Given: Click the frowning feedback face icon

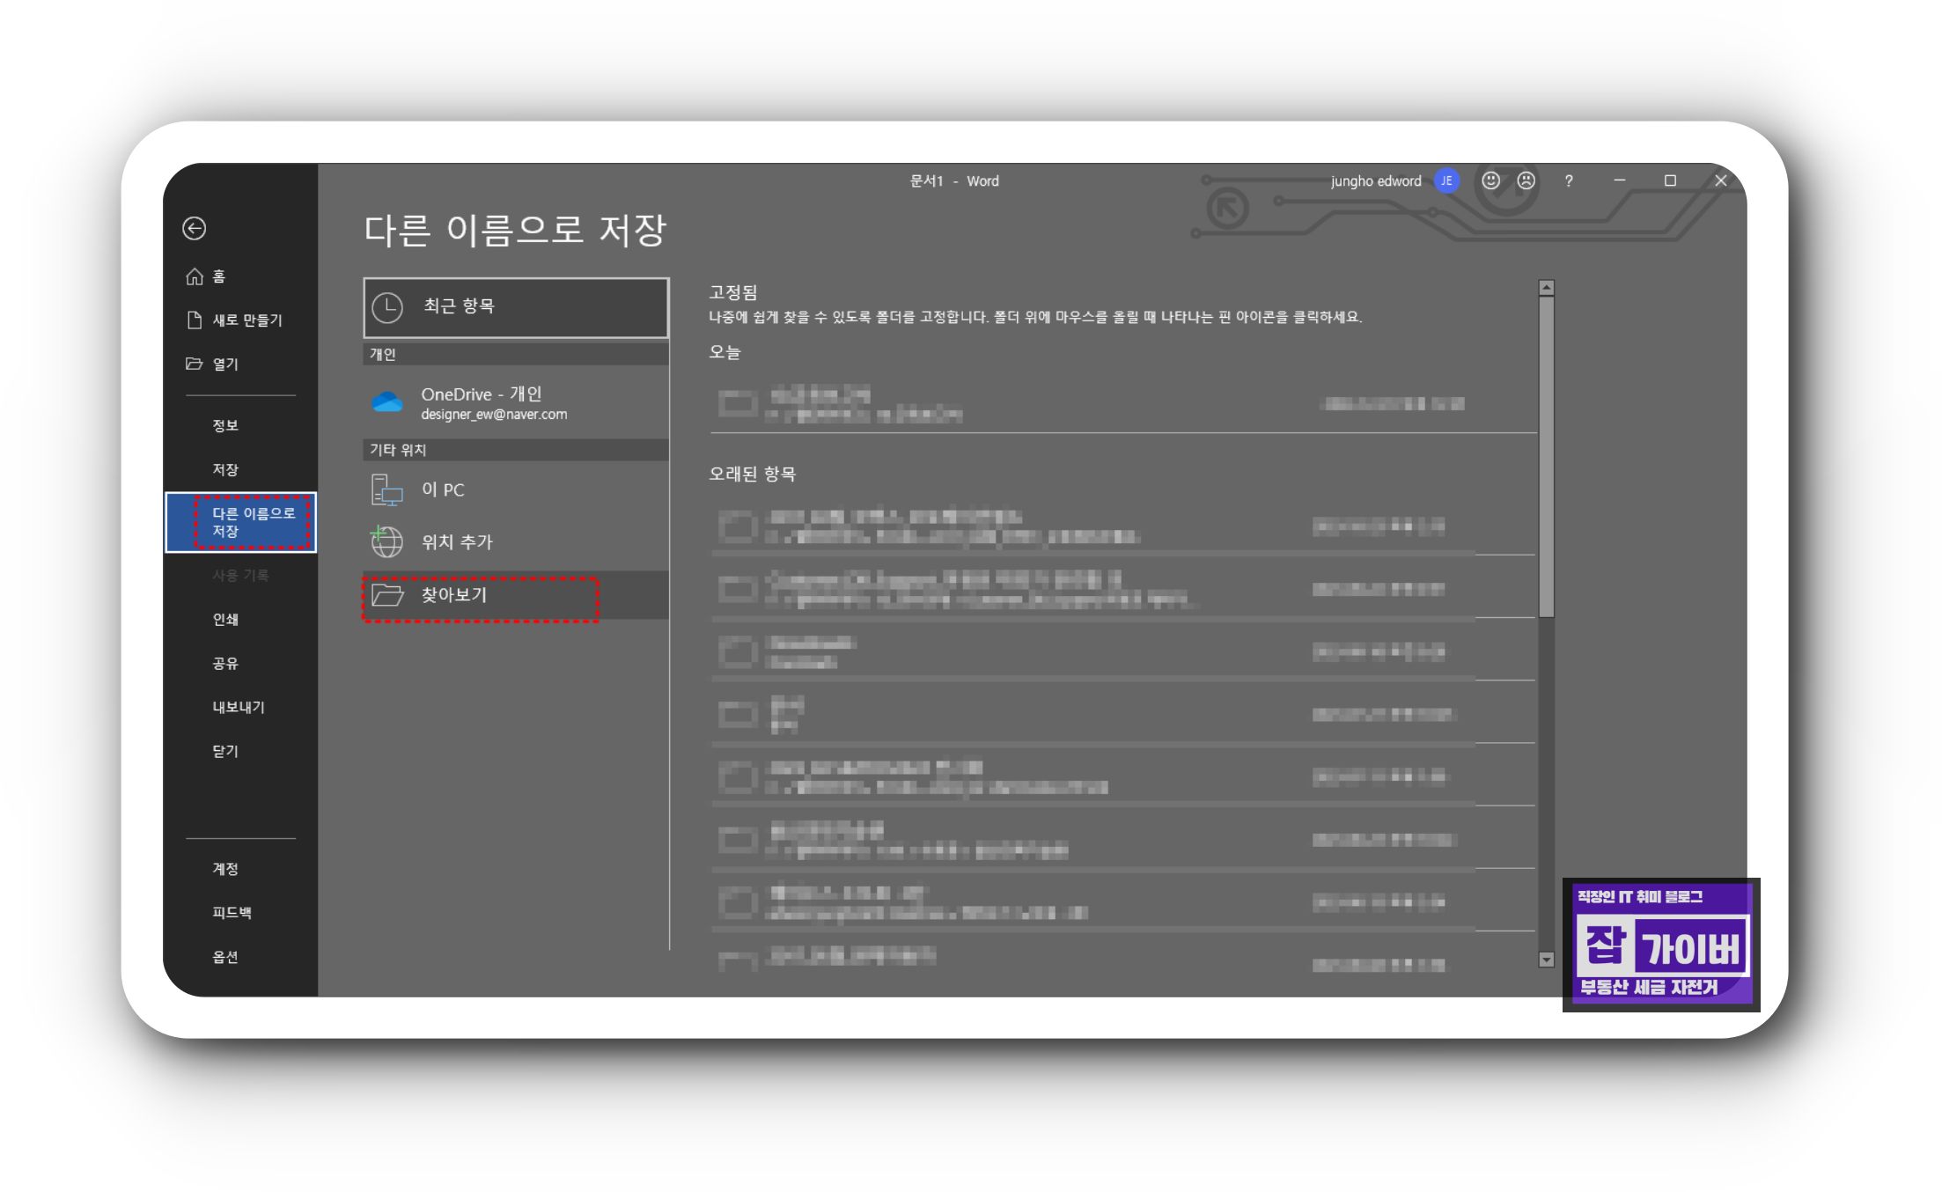Looking at the screenshot, I should click(1526, 180).
